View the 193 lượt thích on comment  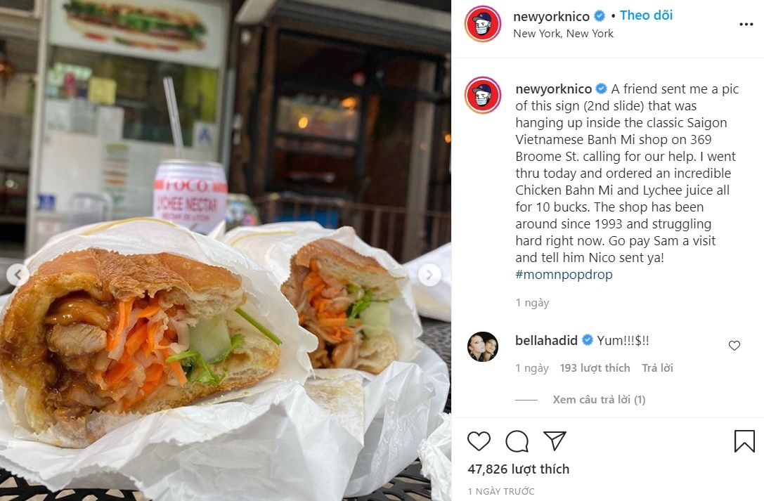(x=595, y=368)
